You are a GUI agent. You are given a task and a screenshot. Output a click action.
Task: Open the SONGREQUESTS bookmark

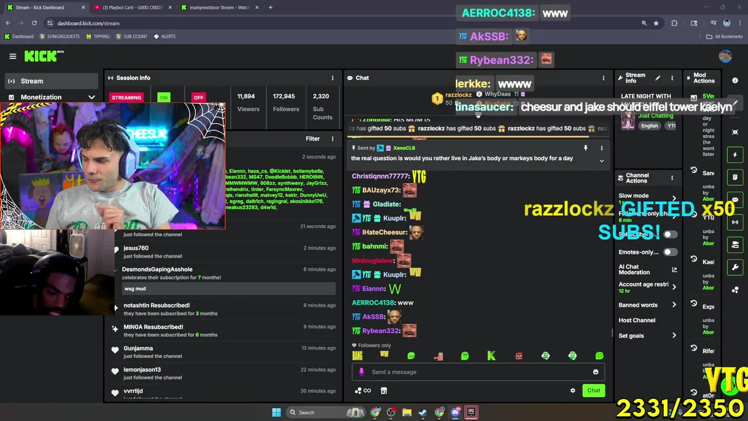click(x=60, y=36)
